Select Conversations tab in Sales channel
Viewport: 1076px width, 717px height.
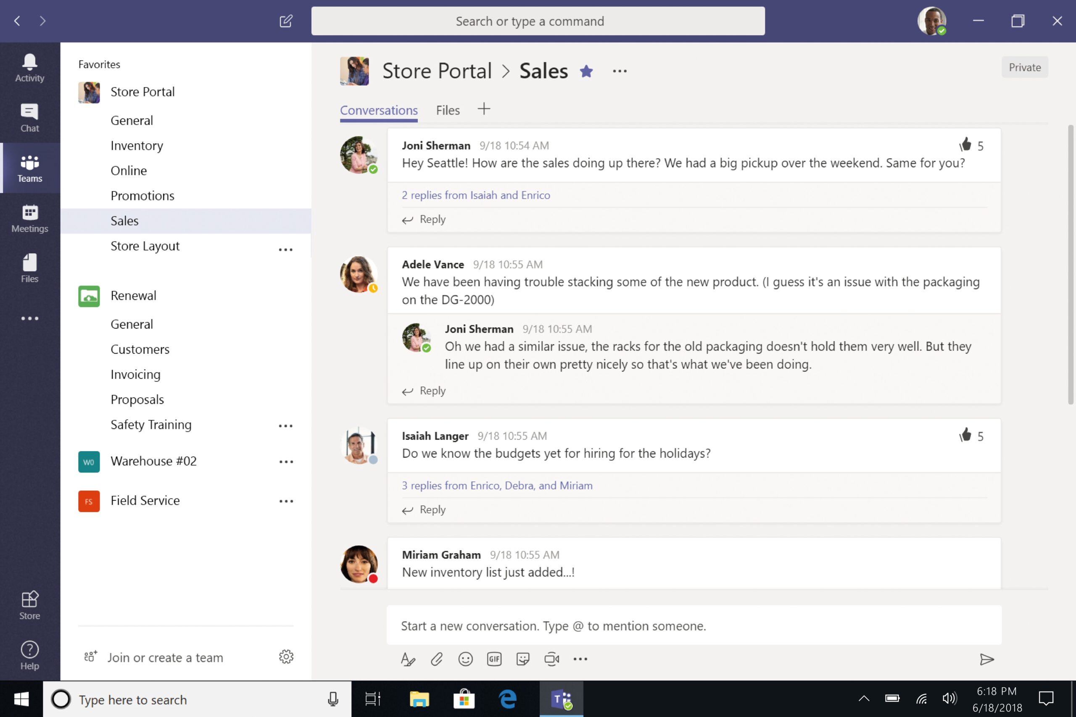click(379, 110)
